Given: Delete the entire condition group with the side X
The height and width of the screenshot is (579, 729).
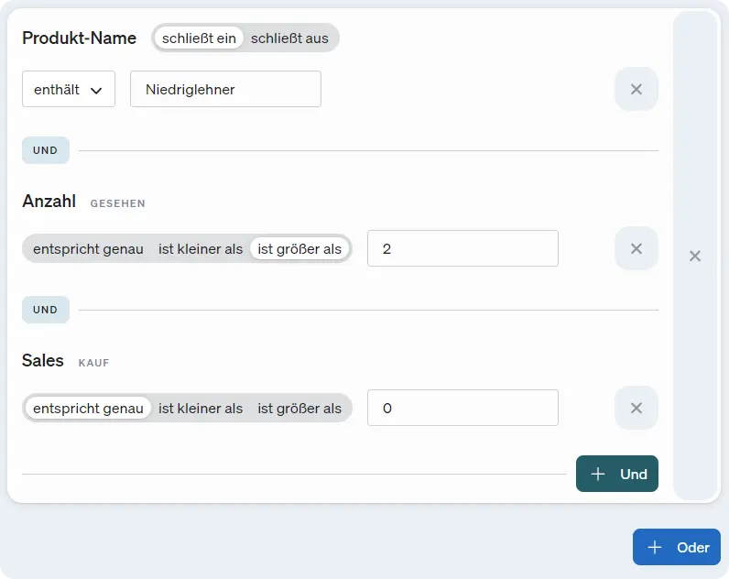Looking at the screenshot, I should [x=695, y=256].
